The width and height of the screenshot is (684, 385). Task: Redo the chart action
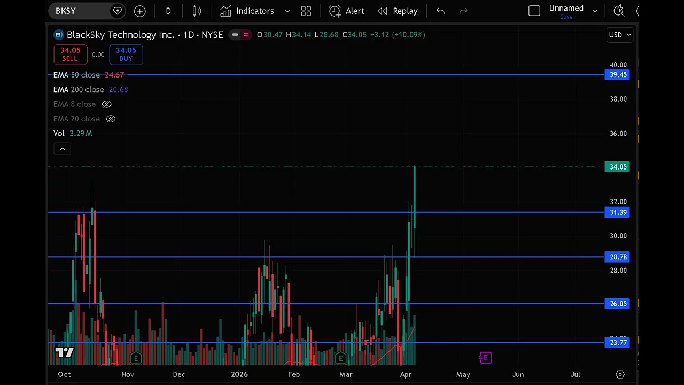pyautogui.click(x=463, y=11)
